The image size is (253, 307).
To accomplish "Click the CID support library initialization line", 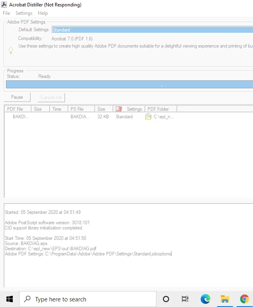I will (44, 228).
